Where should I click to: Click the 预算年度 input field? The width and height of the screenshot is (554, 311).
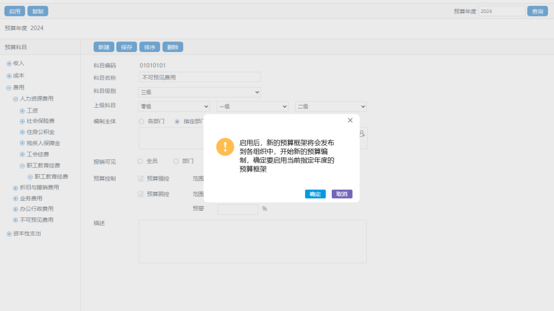(501, 11)
